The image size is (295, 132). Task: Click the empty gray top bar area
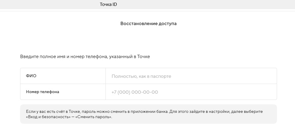(207, 4)
